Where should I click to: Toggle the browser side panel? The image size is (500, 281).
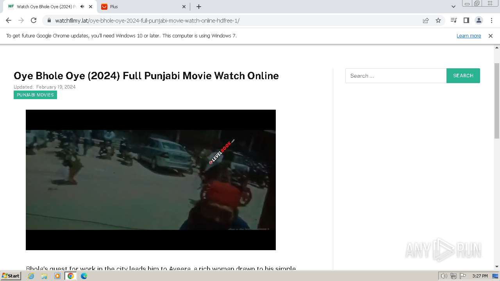(x=466, y=20)
